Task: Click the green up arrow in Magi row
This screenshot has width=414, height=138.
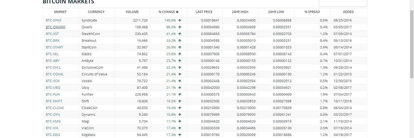Action: (x=180, y=121)
